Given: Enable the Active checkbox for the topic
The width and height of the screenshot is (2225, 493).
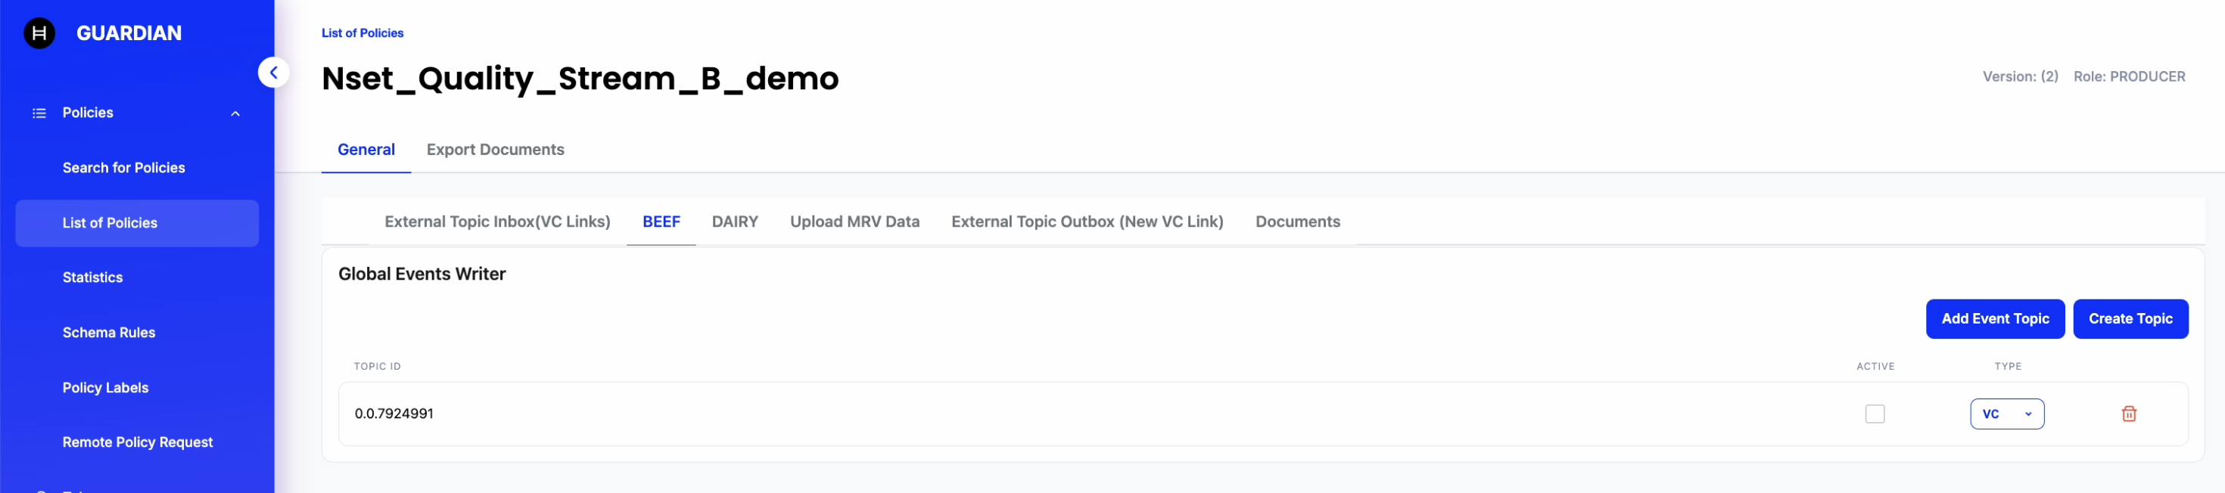Looking at the screenshot, I should [1875, 414].
